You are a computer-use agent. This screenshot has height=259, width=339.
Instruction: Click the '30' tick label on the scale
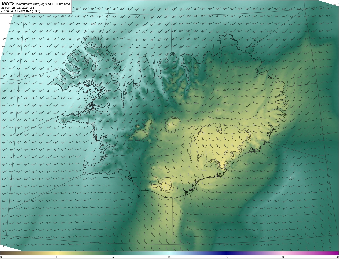[x=282, y=257]
